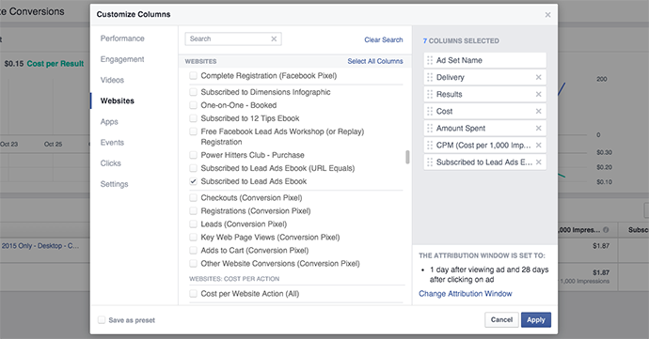Click the column Search input field

pyautogui.click(x=229, y=39)
